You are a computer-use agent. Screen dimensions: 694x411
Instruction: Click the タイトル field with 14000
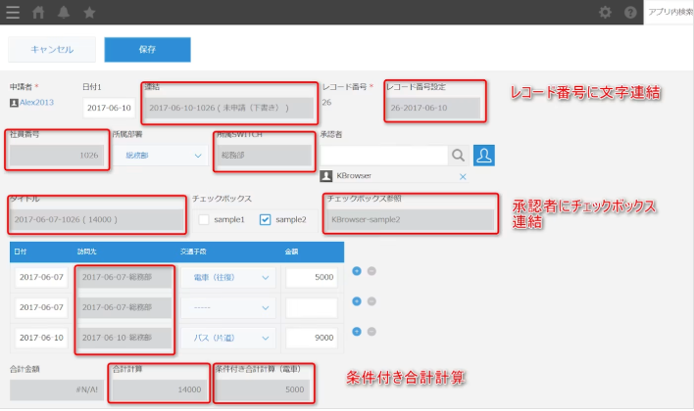pyautogui.click(x=96, y=219)
